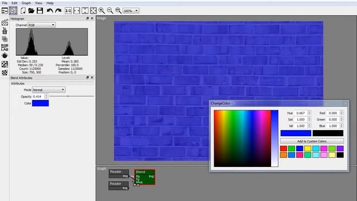The image size is (357, 201).
Task: Select the round knob sidebar icon
Action: [4, 56]
